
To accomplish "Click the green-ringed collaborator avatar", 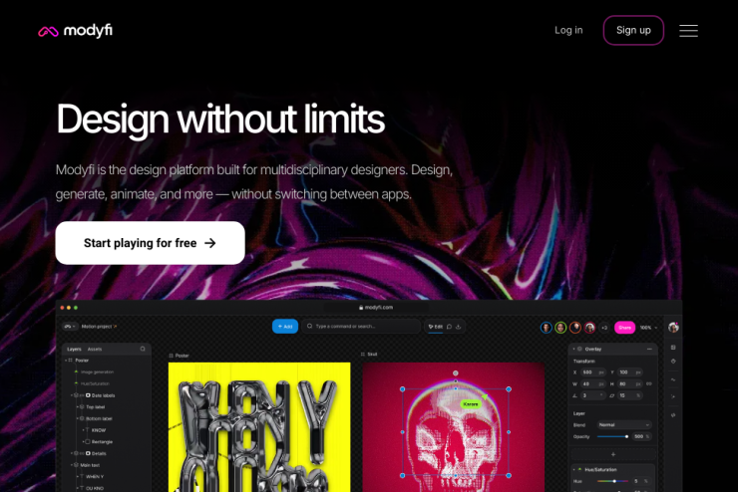I will click(560, 328).
